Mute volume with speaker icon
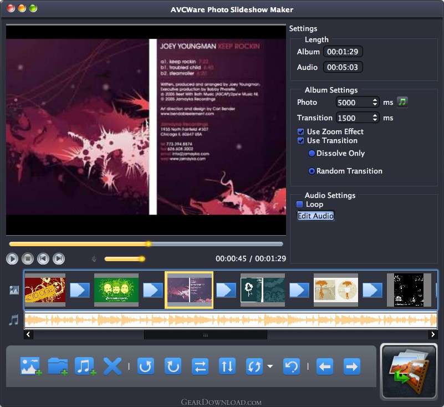The height and width of the screenshot is (407, 444). [94, 258]
